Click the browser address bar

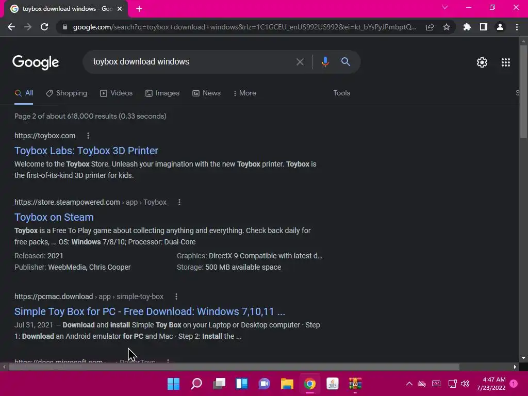click(x=244, y=27)
